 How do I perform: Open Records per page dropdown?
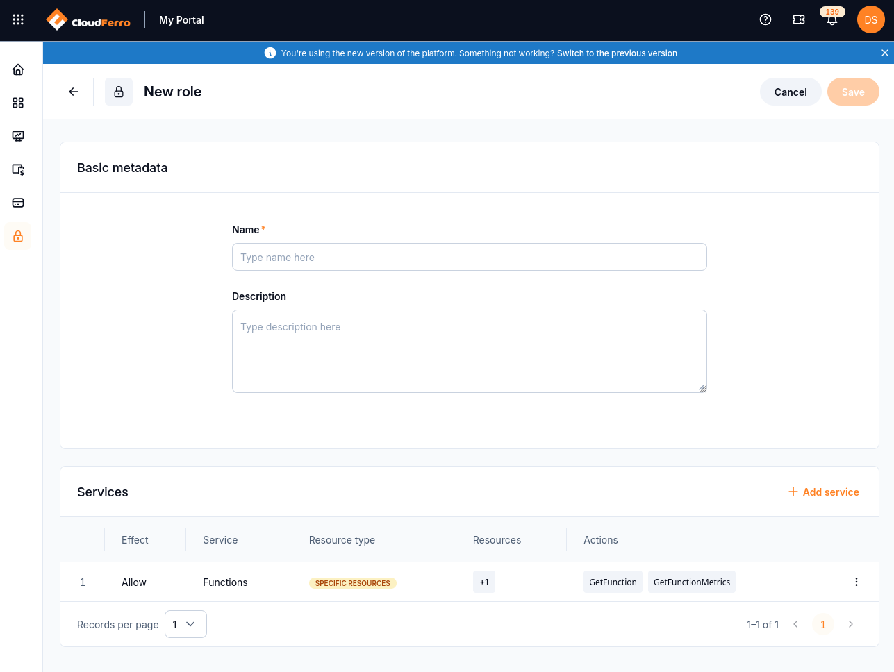[x=185, y=624]
